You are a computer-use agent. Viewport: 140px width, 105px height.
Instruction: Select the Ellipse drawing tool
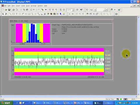pyautogui.click(x=20, y=14)
